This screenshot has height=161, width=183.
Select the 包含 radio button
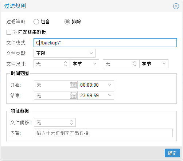(x=36, y=22)
